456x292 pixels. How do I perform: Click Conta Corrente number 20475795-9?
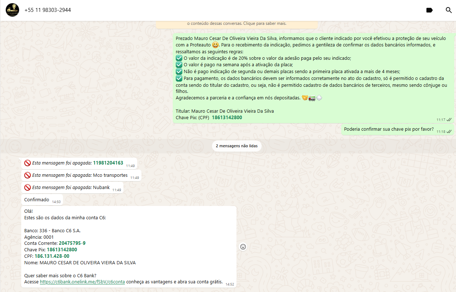tap(72, 243)
